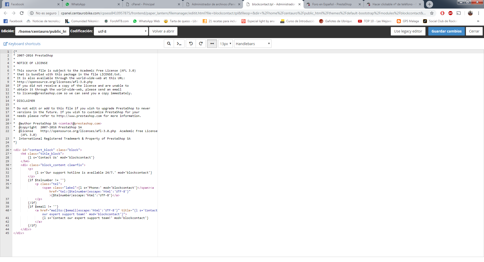Reload the current page

(x=22, y=13)
